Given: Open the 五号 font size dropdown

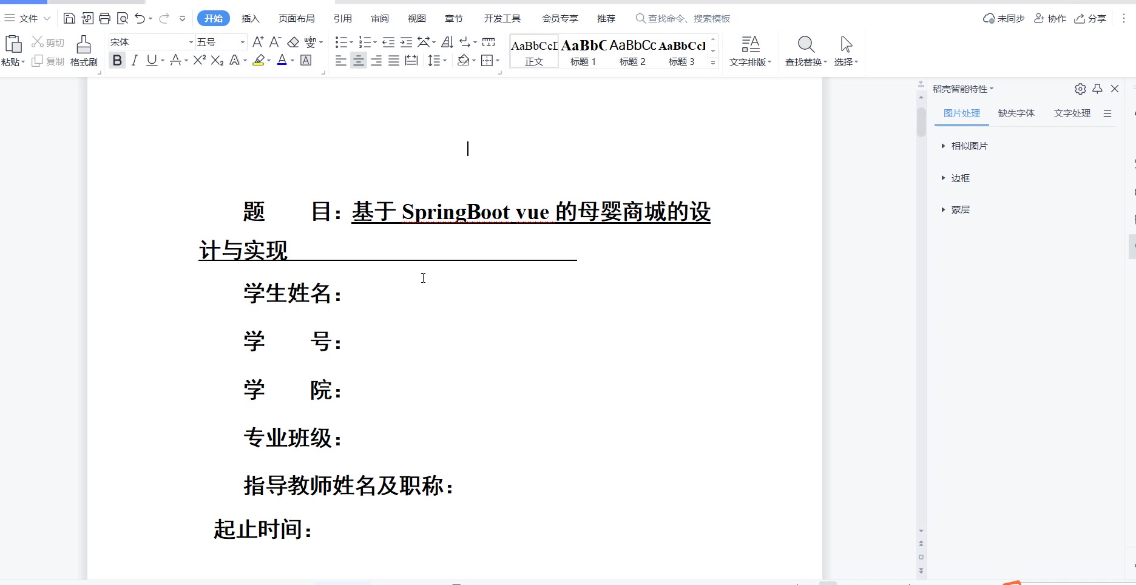Looking at the screenshot, I should [243, 42].
